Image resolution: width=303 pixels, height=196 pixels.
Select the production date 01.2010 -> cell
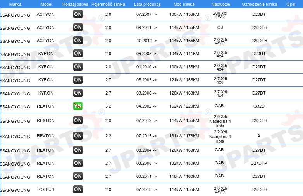146,67
